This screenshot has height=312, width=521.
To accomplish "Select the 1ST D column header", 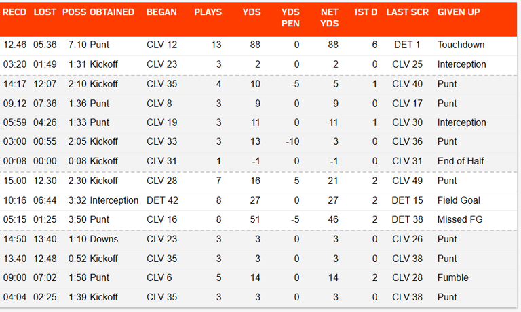I will [x=366, y=12].
